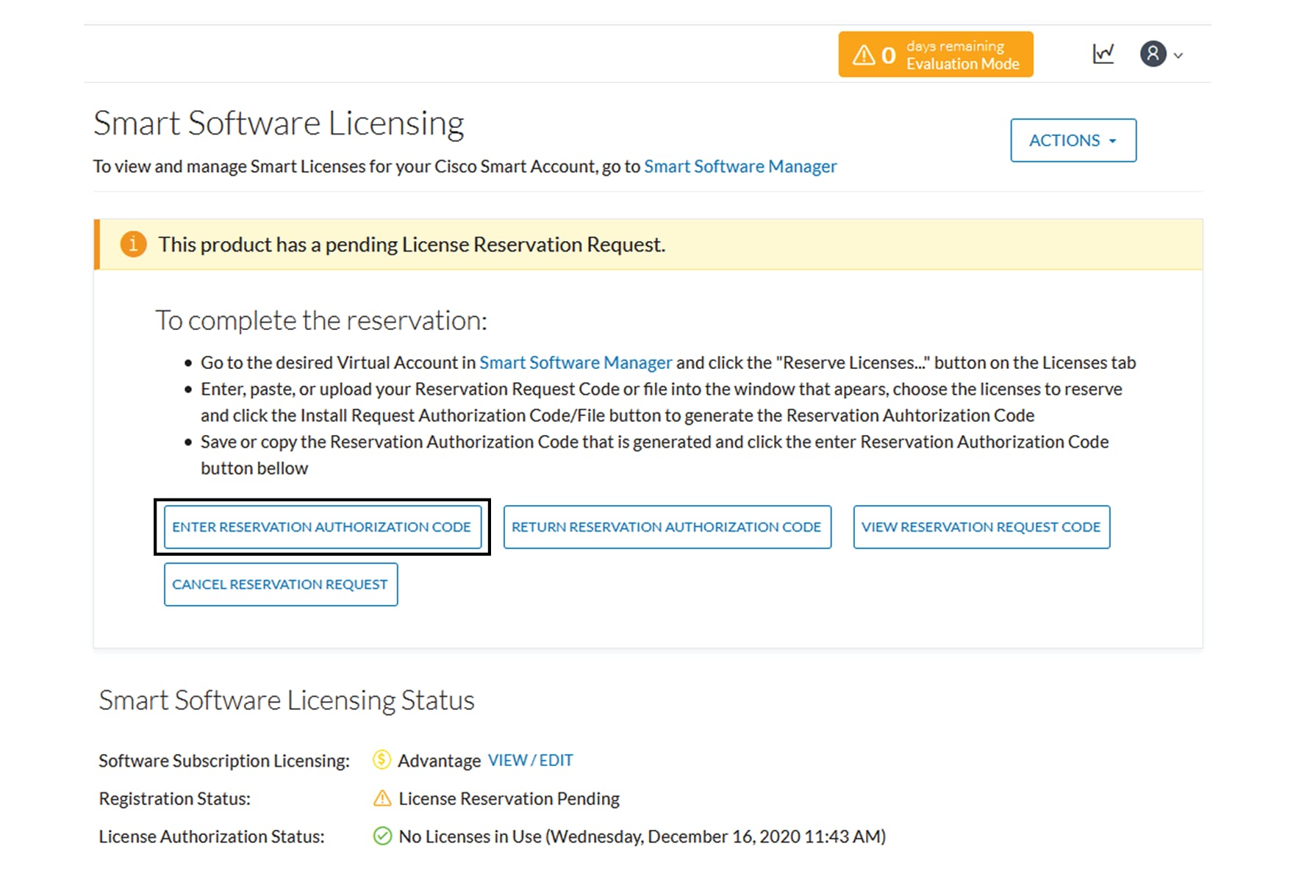Click the 'Smart Software Licensing Status' heading

click(287, 701)
